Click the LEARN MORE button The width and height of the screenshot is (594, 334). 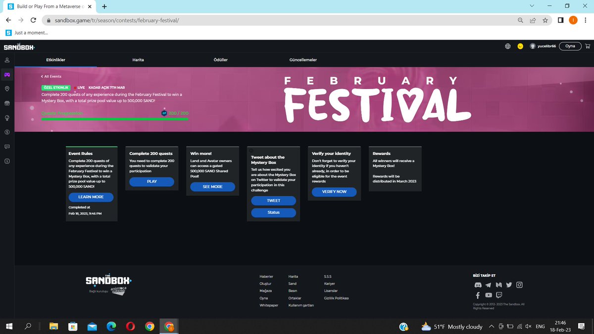coord(91,197)
